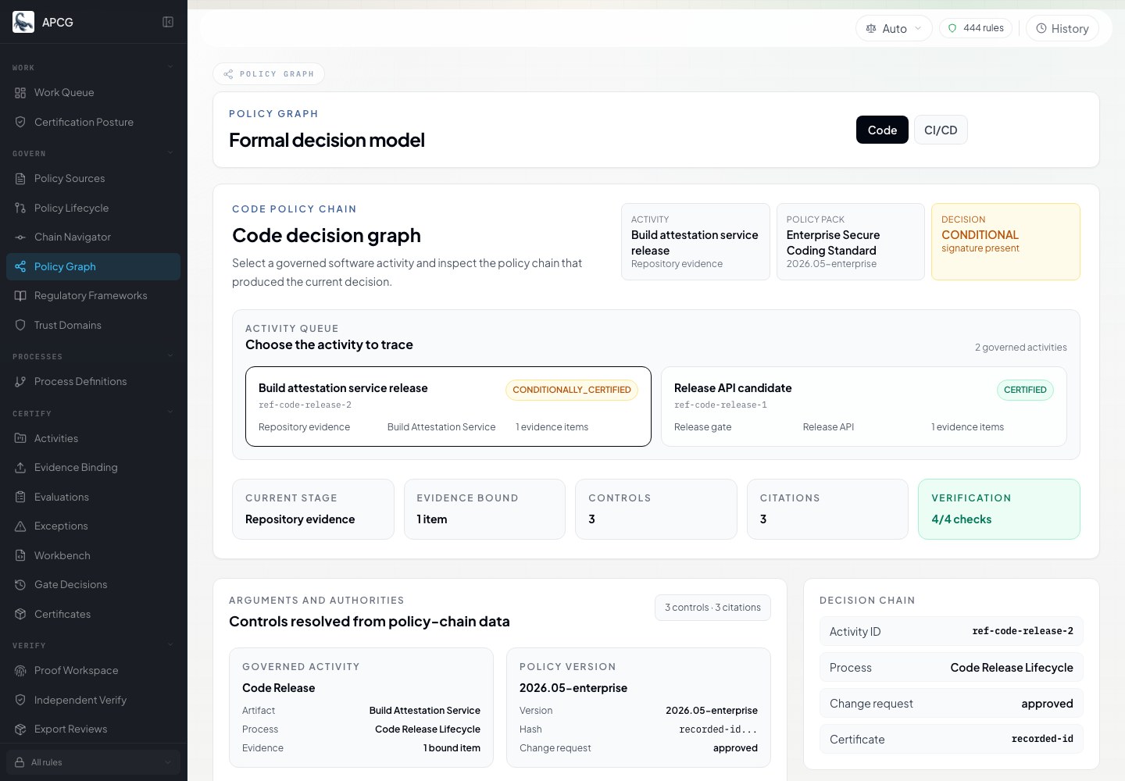Collapse the WORK section chevron
Image resolution: width=1125 pixels, height=781 pixels.
170,67
